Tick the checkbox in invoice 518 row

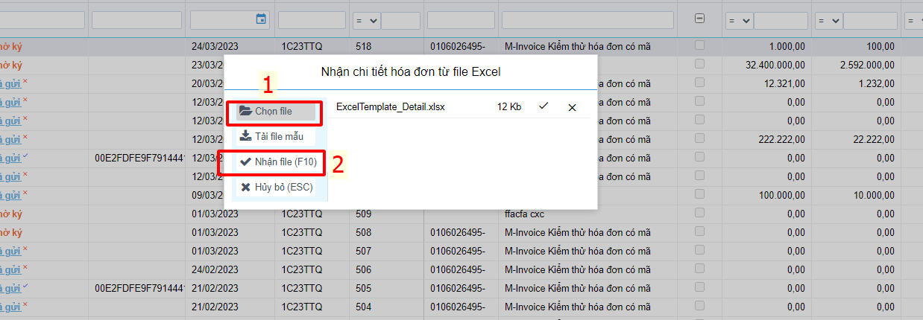point(699,46)
